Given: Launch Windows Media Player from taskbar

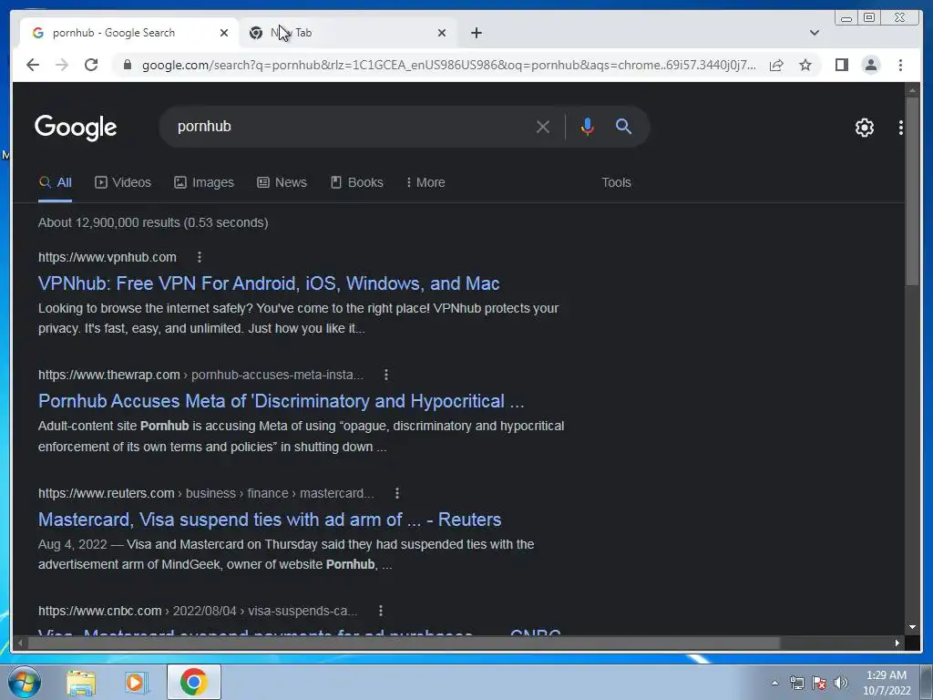Looking at the screenshot, I should (136, 682).
